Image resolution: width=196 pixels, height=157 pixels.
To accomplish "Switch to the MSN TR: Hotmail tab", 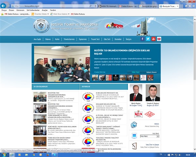I will pos(108,6).
